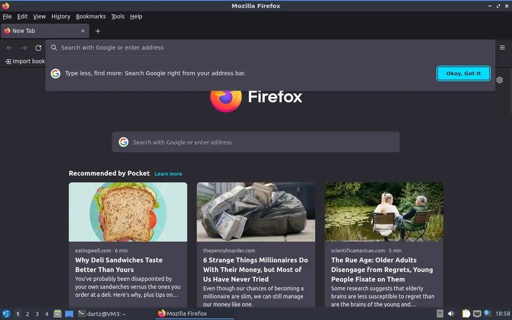Click the eatingwell.com source label
The width and height of the screenshot is (512, 320).
coord(93,250)
